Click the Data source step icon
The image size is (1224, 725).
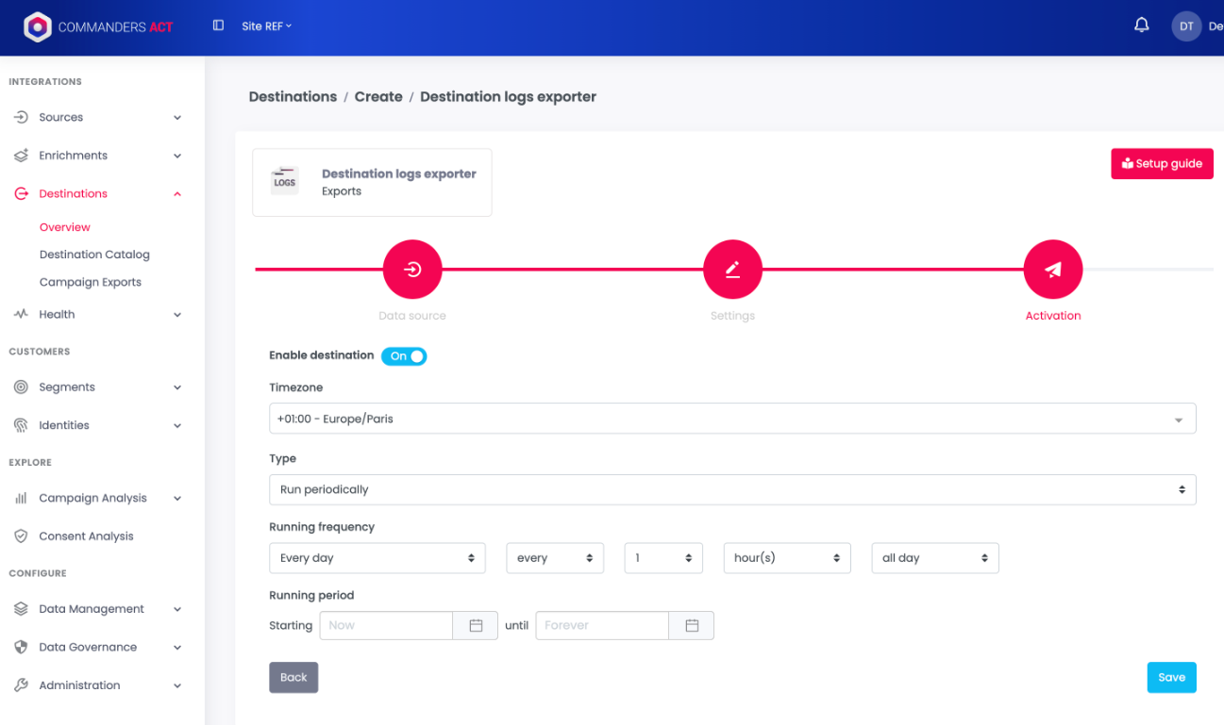pyautogui.click(x=412, y=270)
